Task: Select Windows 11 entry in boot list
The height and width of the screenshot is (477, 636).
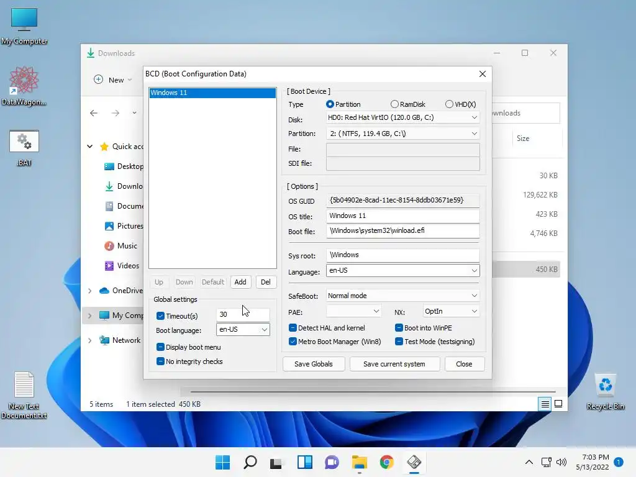Action: tap(212, 93)
